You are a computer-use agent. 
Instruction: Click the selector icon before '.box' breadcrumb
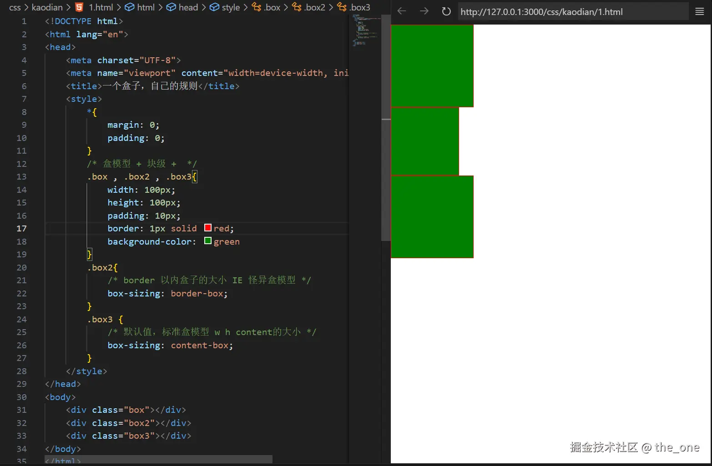click(x=257, y=7)
